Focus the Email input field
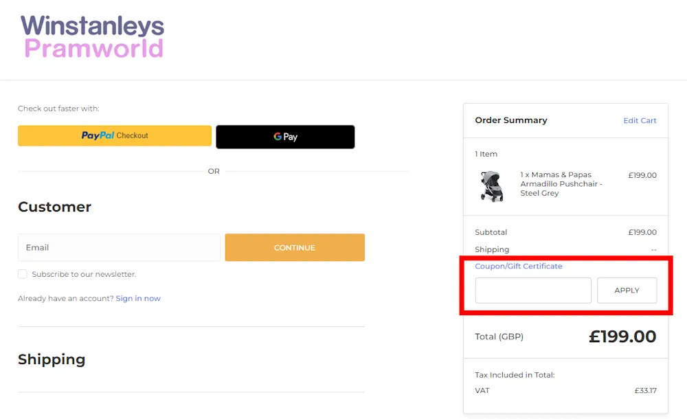687x419 pixels. coord(119,248)
